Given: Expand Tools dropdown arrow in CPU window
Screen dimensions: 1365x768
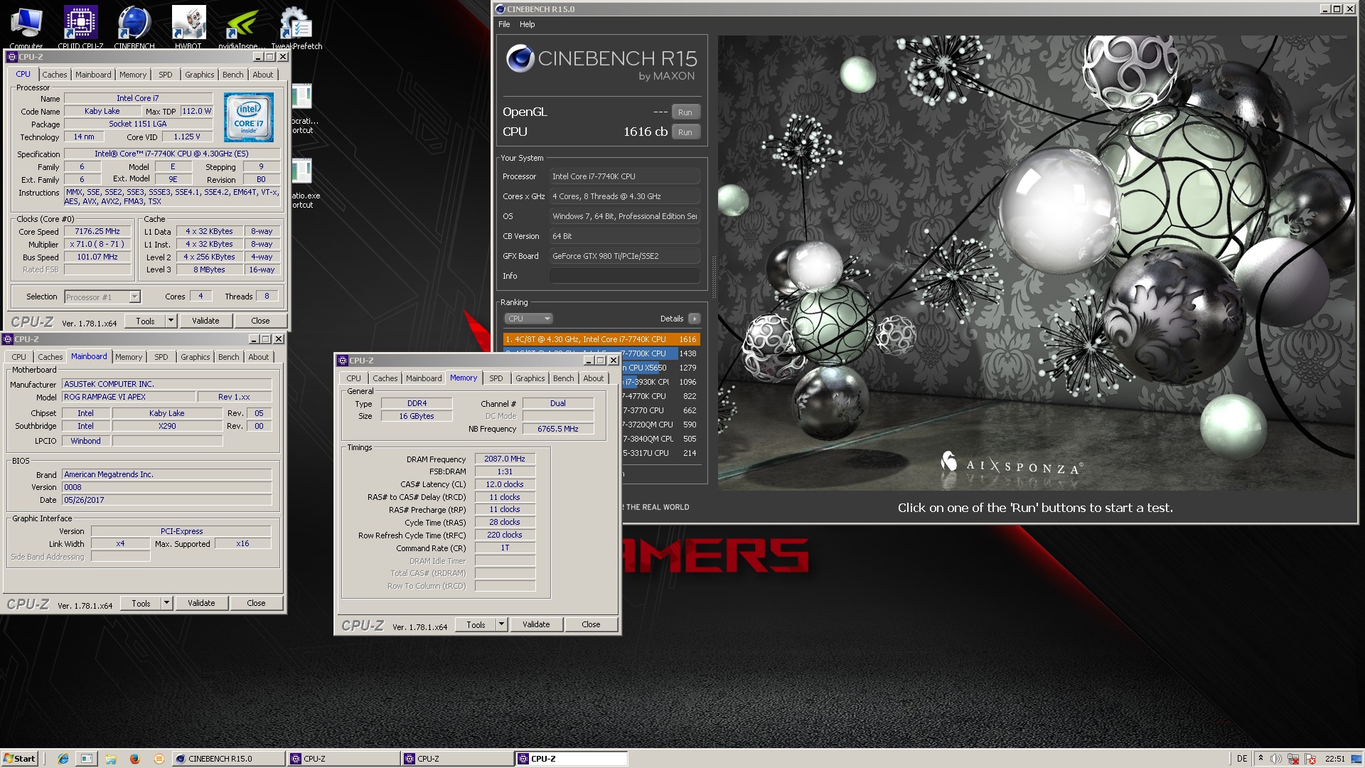Looking at the screenshot, I should [171, 321].
